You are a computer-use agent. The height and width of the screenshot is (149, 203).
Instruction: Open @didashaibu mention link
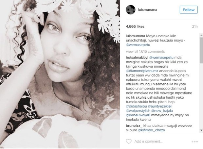[136, 106]
